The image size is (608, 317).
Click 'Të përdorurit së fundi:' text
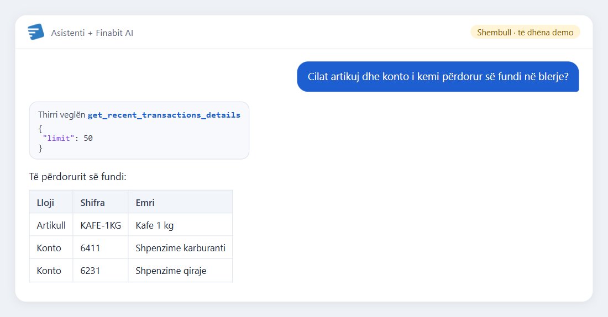pos(77,177)
